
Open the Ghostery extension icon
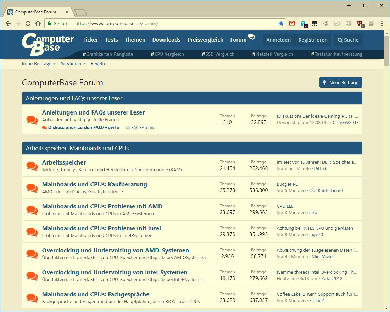pos(303,24)
